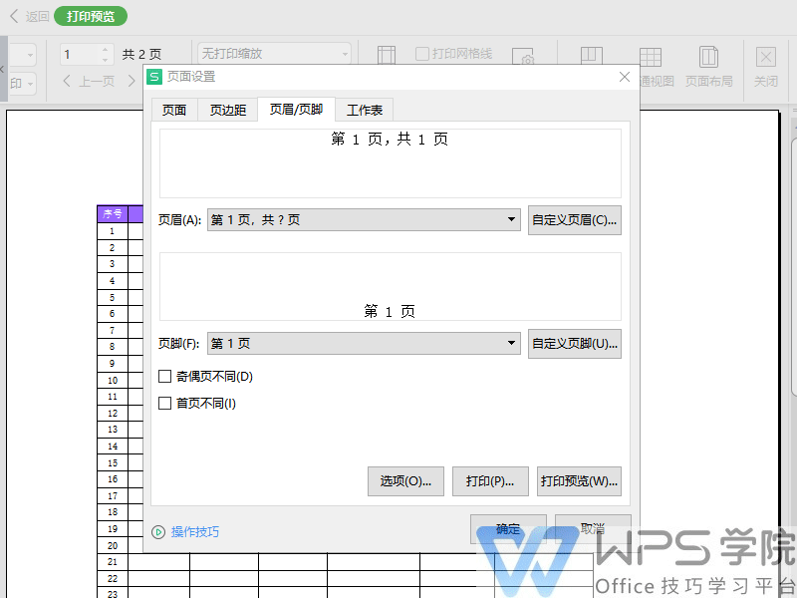The image size is (797, 598).
Task: Click the 普通视图 grid icon
Action: [651, 56]
